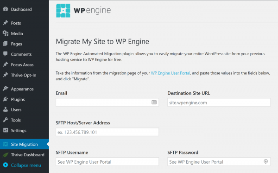Viewport: 278px width, 173px height.
Task: Click the Users person icon
Action: pyautogui.click(x=6, y=109)
